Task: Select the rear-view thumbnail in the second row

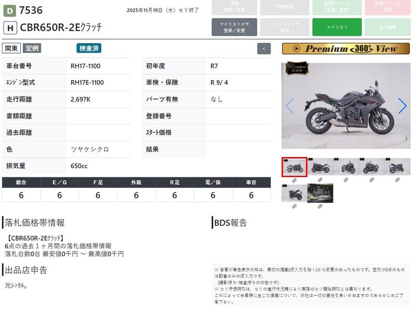Action: pos(294,193)
